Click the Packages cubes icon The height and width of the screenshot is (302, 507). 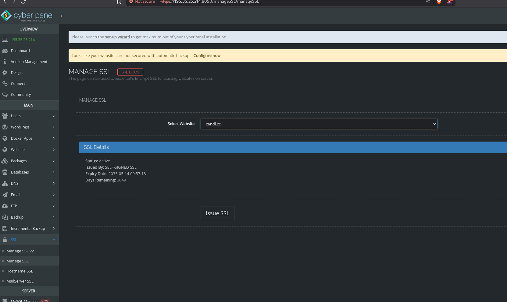[5, 161]
